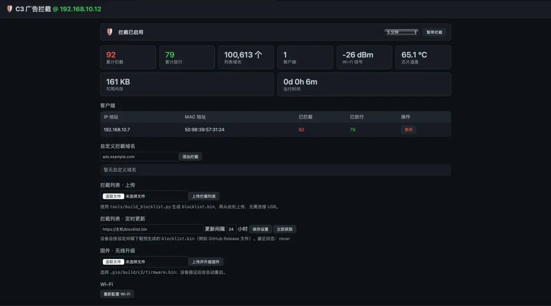
Task: Click the 操作 column header
Action: click(x=406, y=117)
